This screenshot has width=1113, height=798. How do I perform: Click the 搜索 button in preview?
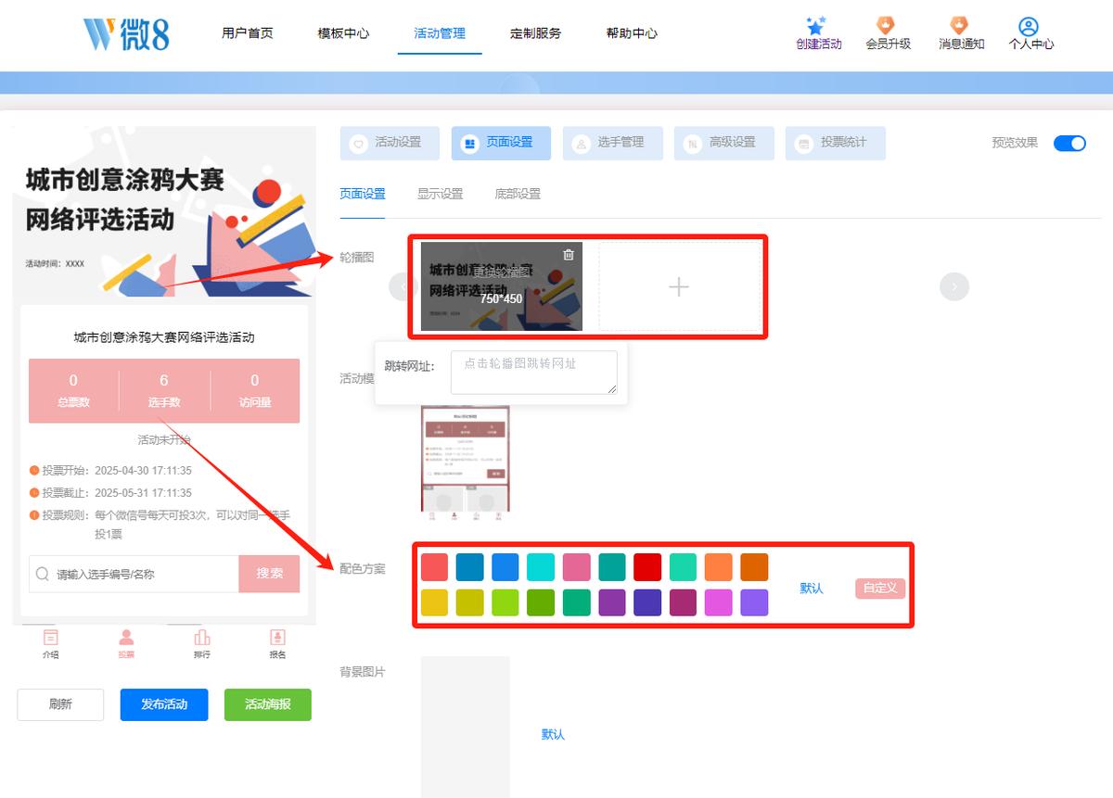tap(269, 574)
